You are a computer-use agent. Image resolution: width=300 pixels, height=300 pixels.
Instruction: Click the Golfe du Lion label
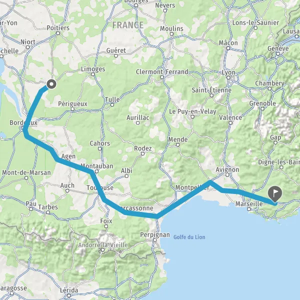coord(189,237)
